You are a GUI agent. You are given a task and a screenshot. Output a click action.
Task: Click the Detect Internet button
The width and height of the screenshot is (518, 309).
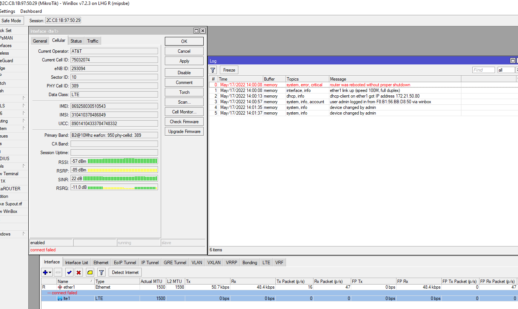point(125,272)
